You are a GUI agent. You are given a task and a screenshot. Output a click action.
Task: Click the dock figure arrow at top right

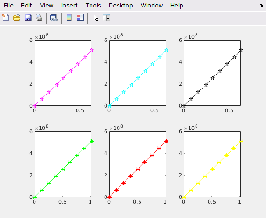point(261,6)
